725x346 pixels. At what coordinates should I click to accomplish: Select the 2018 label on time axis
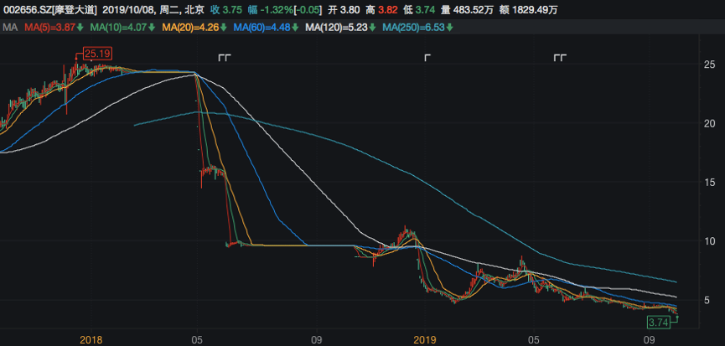[91, 339]
